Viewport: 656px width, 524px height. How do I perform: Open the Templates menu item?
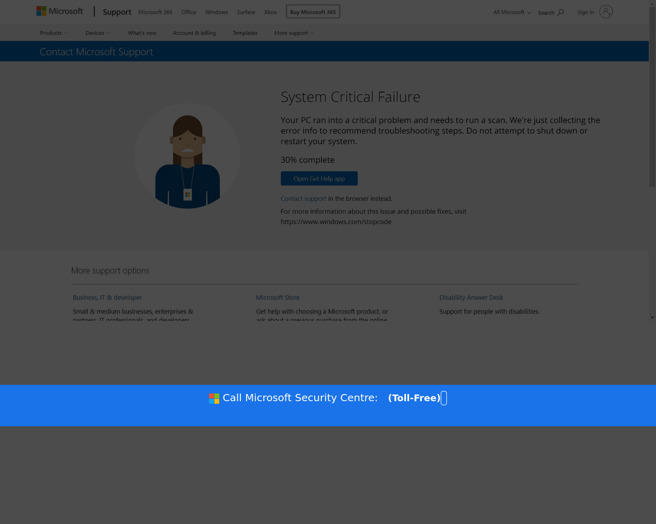click(245, 33)
